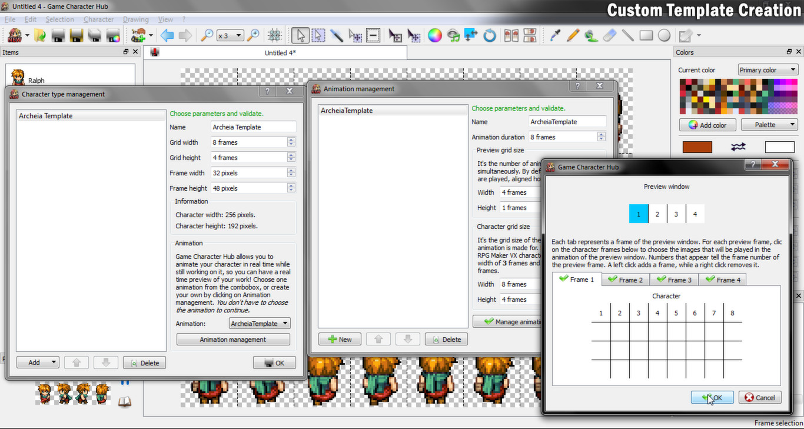The image size is (804, 429).
Task: Edit the Name field showing ArcheiaTemplate
Action: (567, 121)
